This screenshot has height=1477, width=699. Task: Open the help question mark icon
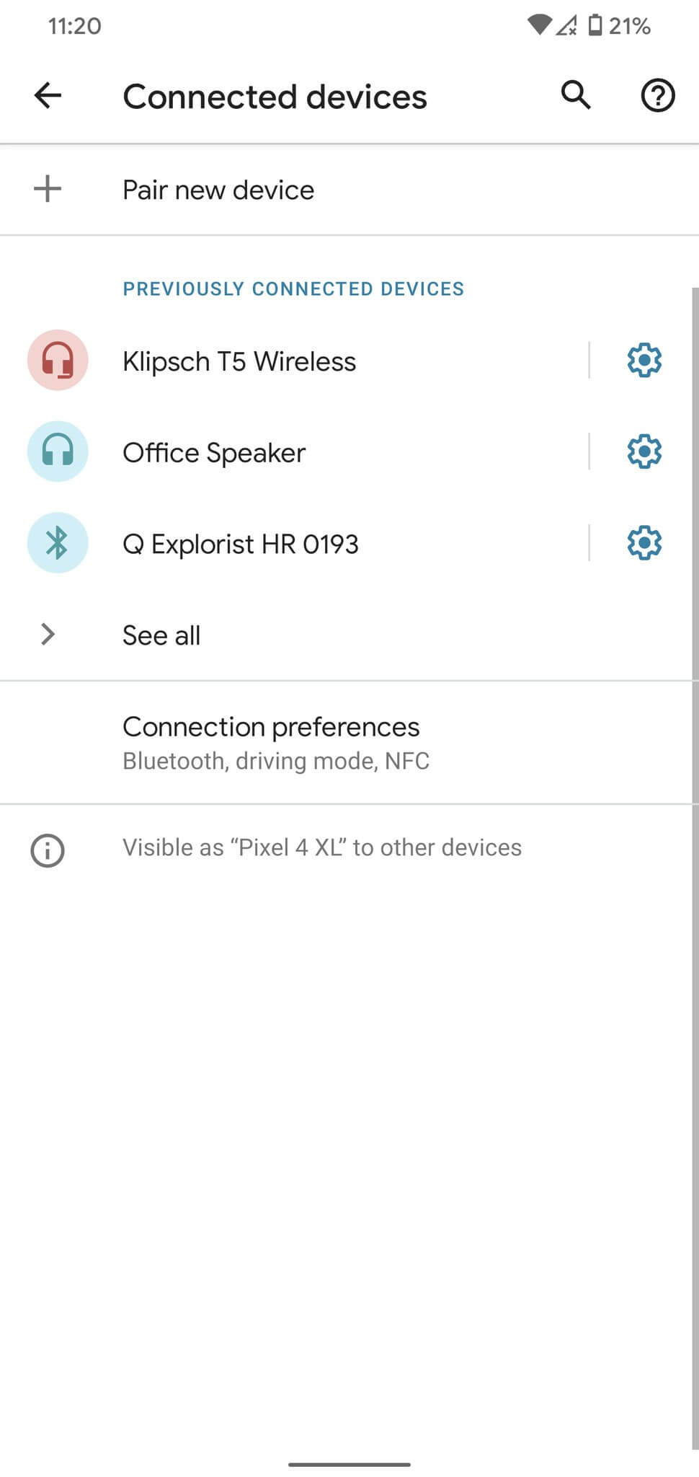pos(657,96)
